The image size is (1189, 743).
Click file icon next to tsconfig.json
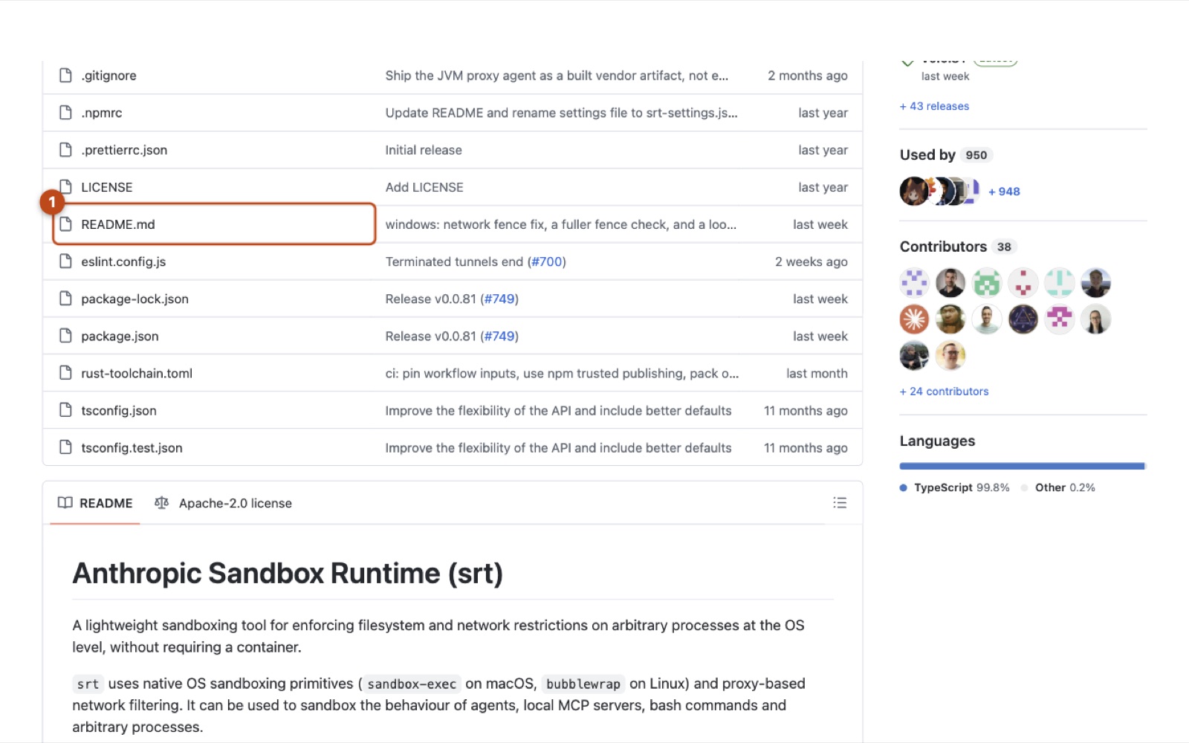65,410
